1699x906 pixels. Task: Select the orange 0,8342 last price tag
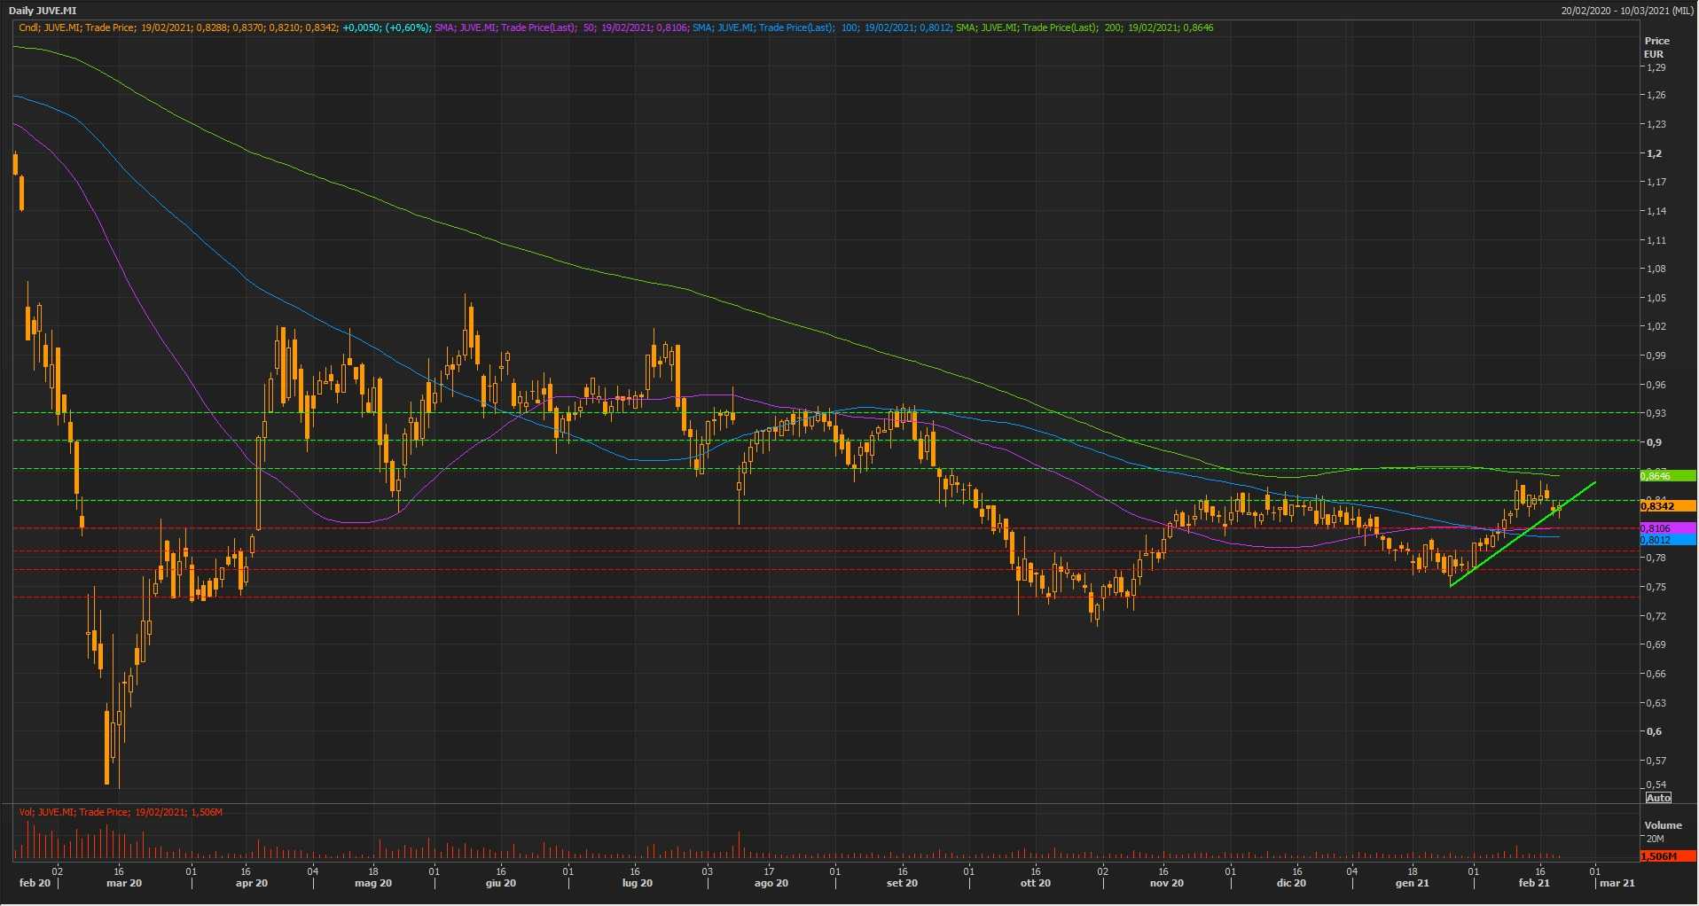pyautogui.click(x=1667, y=506)
